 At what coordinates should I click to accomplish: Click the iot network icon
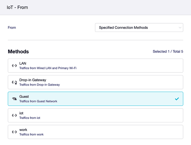click(x=14, y=115)
